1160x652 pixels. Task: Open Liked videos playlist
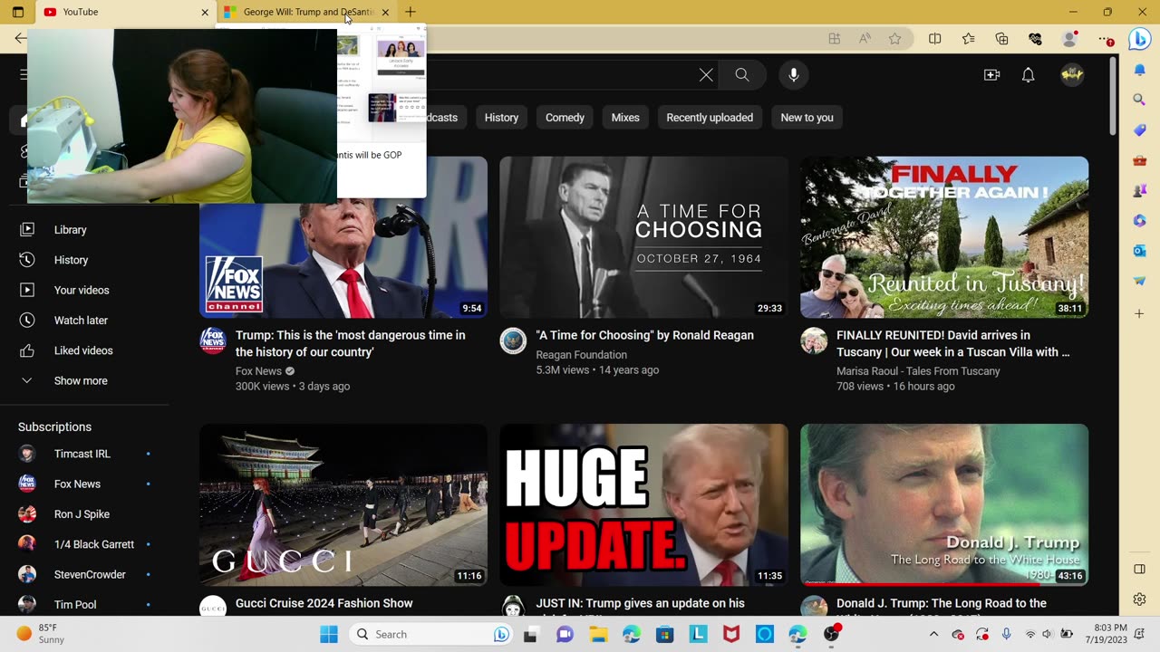84,350
